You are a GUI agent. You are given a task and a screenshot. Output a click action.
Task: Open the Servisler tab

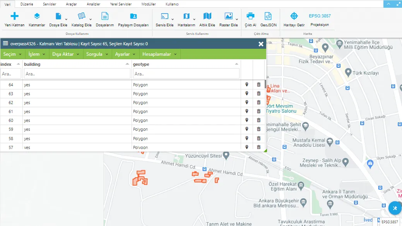click(x=50, y=4)
